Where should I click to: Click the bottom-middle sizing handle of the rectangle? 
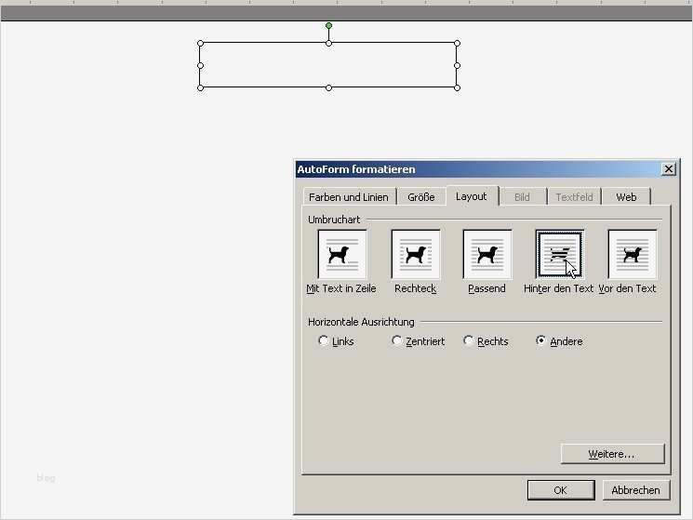click(x=328, y=88)
